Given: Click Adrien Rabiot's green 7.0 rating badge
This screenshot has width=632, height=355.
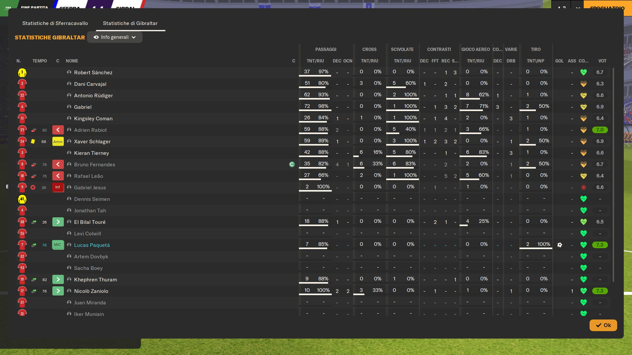Looking at the screenshot, I should coord(600,130).
